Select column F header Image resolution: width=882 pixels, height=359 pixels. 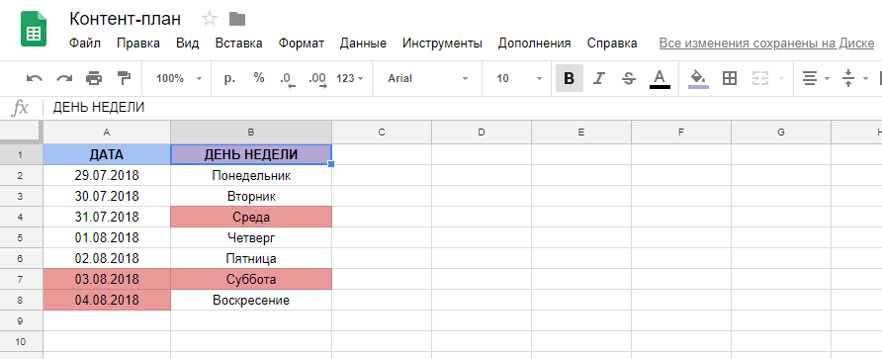681,133
